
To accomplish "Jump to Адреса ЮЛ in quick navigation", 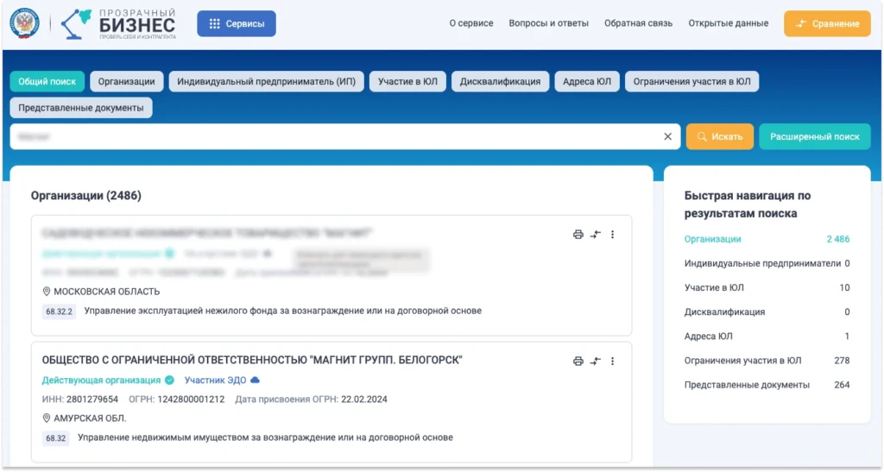I will tap(709, 337).
